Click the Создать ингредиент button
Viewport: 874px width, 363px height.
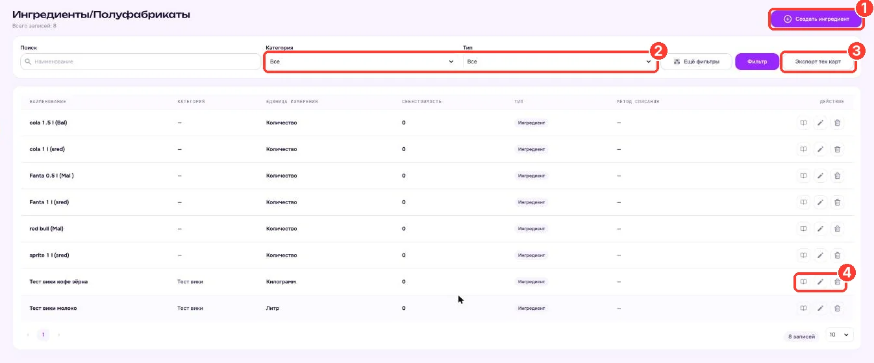[816, 19]
